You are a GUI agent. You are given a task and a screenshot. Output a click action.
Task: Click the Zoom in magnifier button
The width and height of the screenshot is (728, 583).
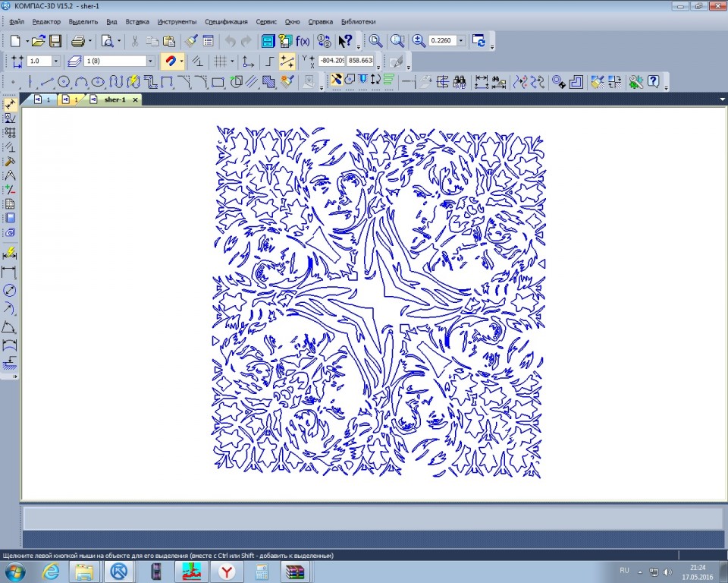(x=419, y=41)
